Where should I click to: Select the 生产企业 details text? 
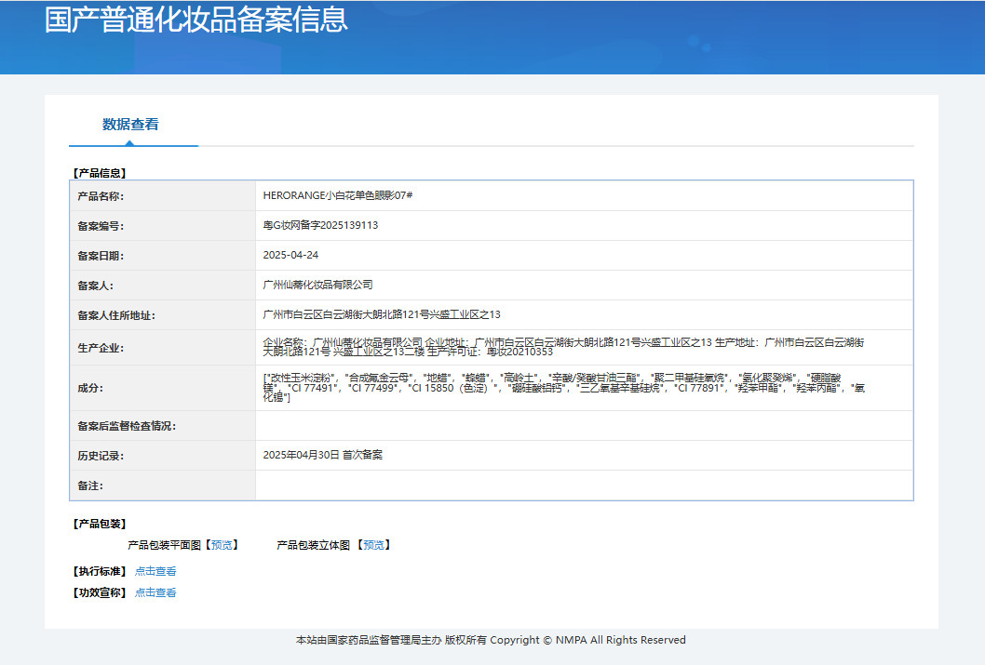pyautogui.click(x=563, y=347)
